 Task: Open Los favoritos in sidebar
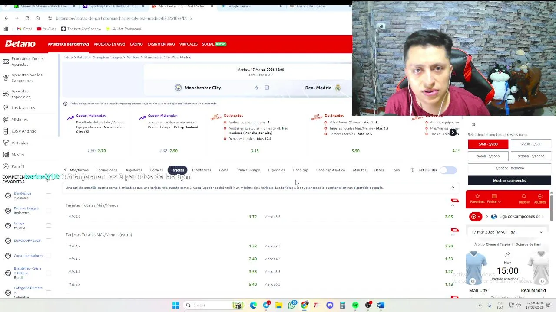click(23, 107)
